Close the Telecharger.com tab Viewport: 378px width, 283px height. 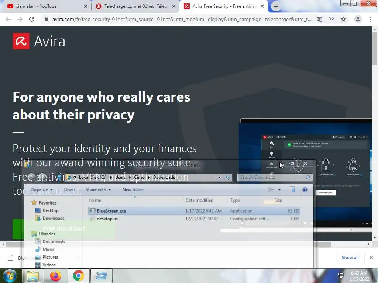[174, 7]
